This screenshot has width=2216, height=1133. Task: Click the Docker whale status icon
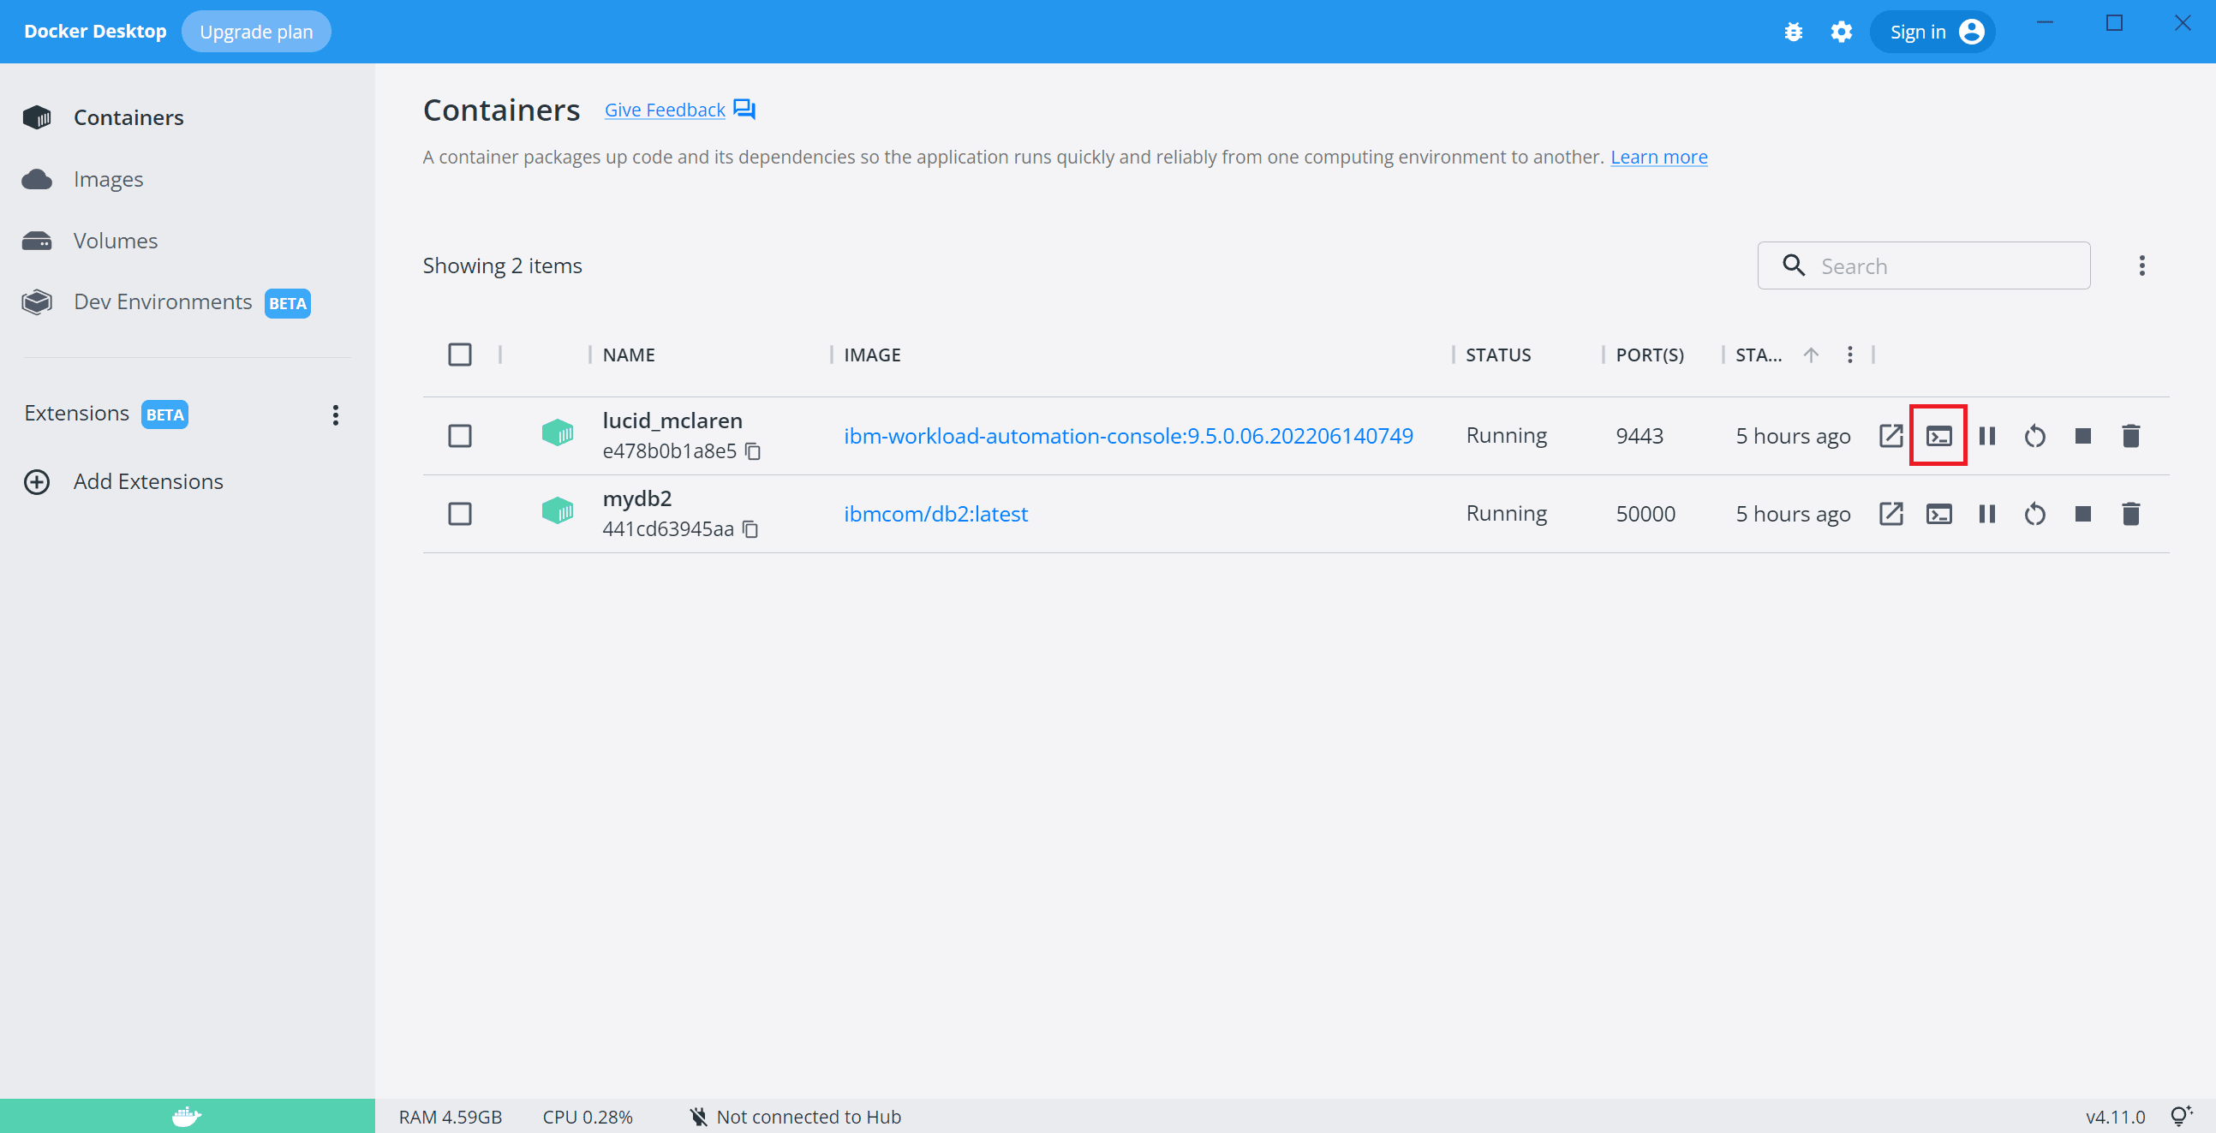(187, 1116)
